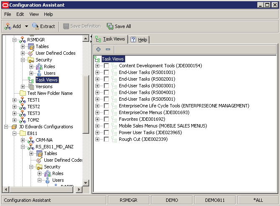Click the Task Views icon in left tree
Image resolution: width=280 pixels, height=206 pixels.
click(31, 80)
